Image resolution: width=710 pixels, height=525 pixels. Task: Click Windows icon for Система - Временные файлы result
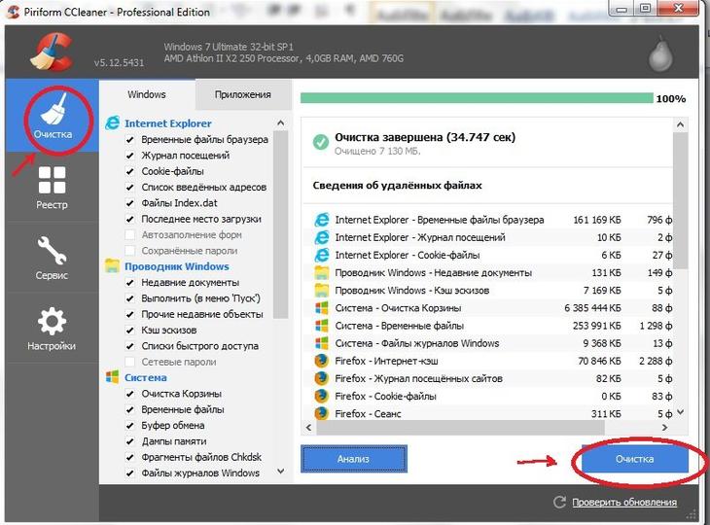pyautogui.click(x=322, y=326)
